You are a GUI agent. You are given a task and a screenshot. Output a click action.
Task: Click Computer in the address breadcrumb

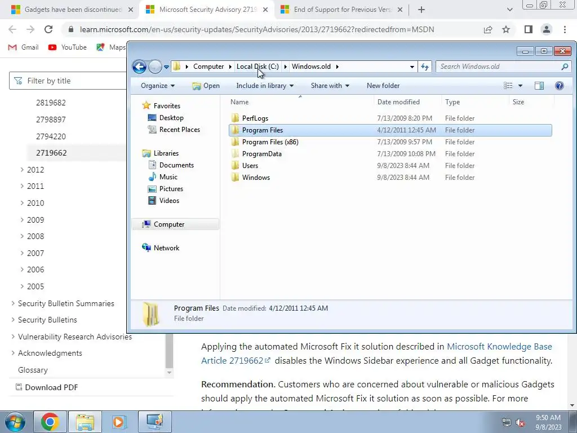point(208,67)
